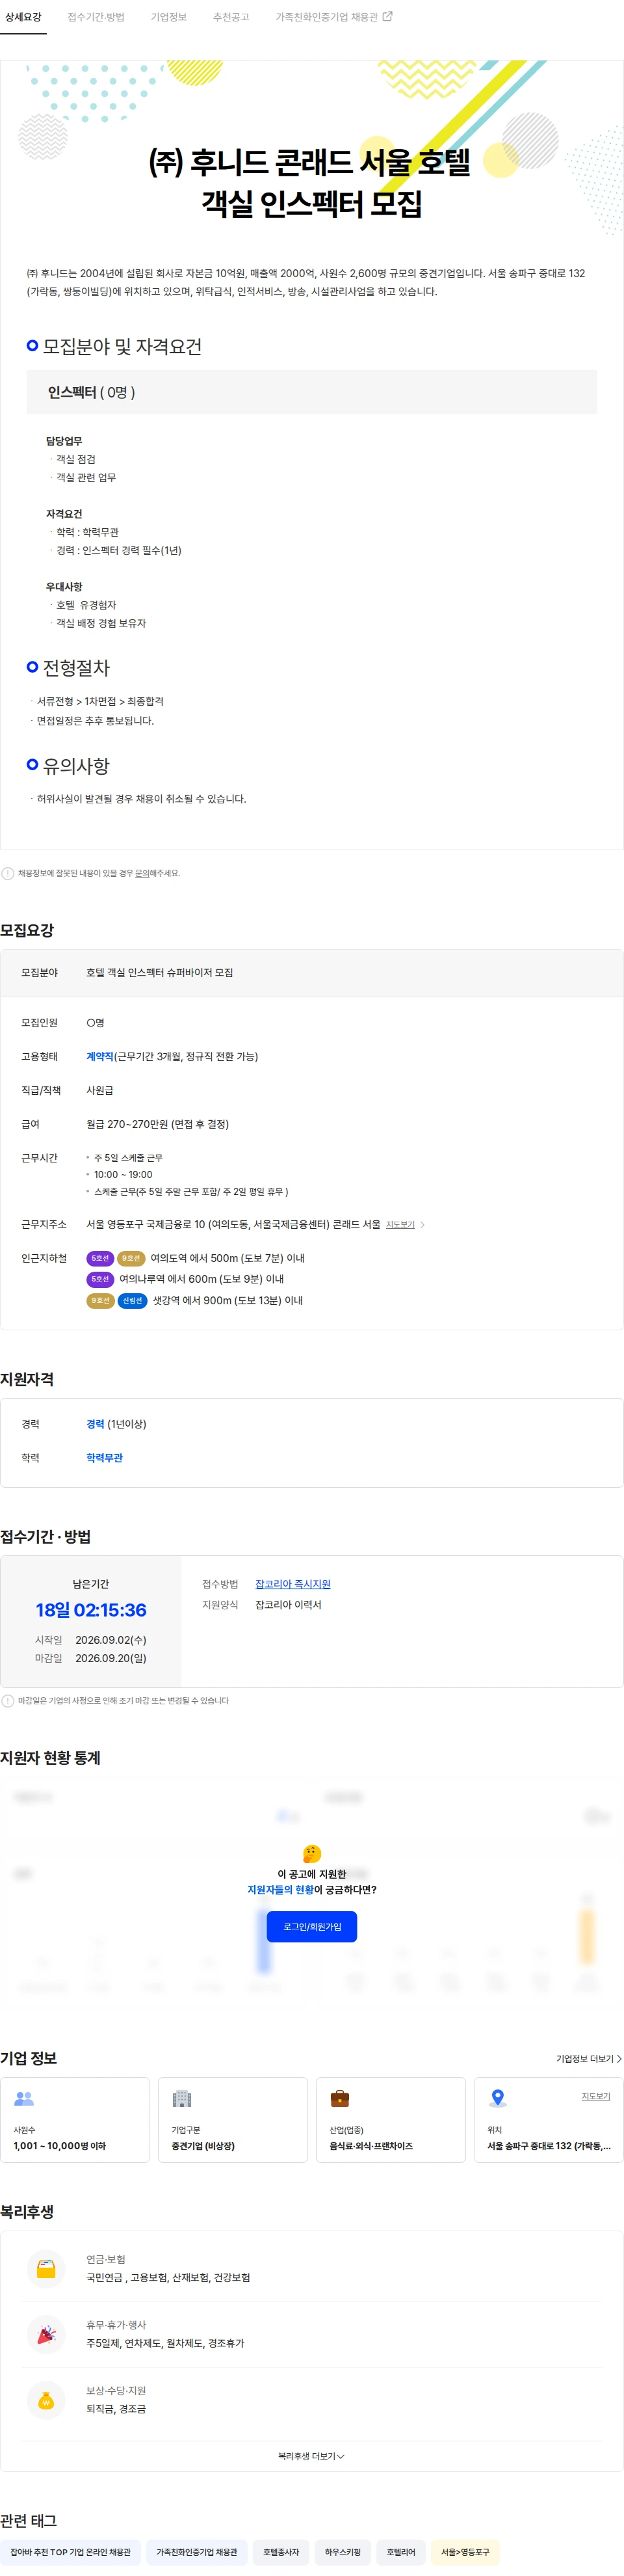Click 9호선 badge beside 샛강역

pos(100,1301)
